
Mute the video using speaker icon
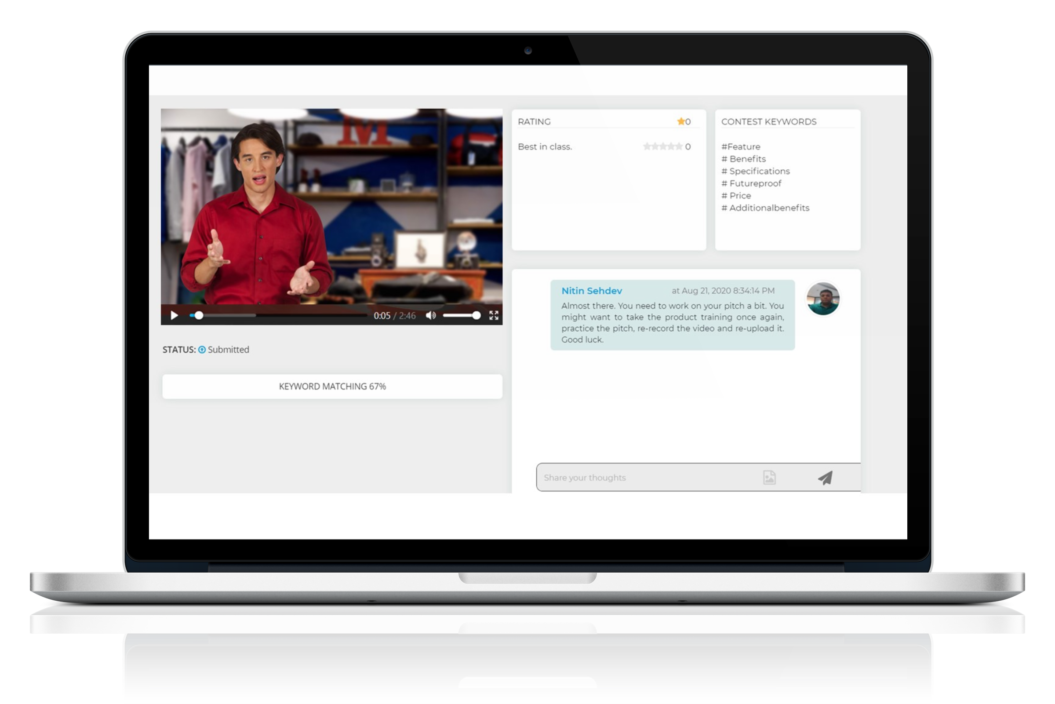[430, 316]
